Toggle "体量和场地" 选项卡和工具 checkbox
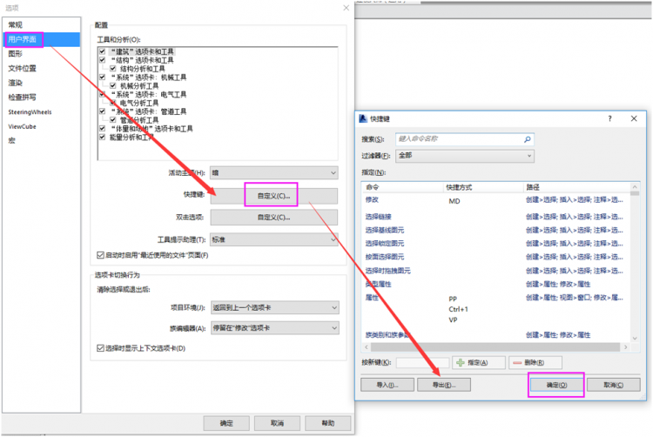Image resolution: width=653 pixels, height=437 pixels. point(102,128)
